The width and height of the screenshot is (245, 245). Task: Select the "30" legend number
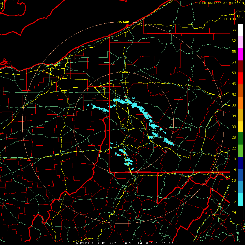pos(234,127)
